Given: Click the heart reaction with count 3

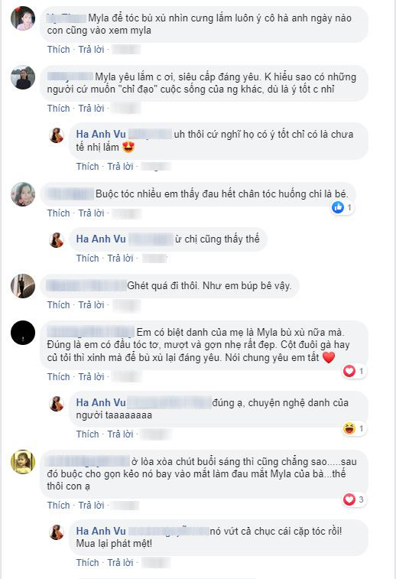Looking at the screenshot, I should 349,499.
